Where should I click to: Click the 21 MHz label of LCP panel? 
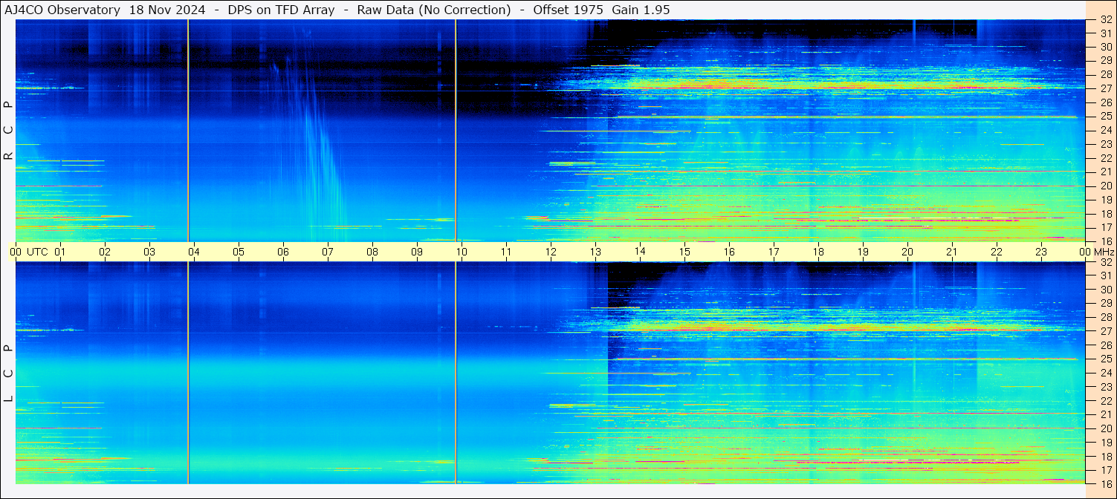click(x=1105, y=414)
